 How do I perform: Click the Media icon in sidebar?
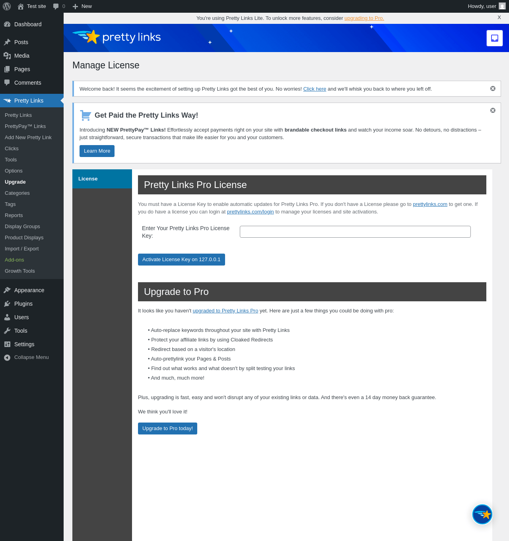coord(7,56)
